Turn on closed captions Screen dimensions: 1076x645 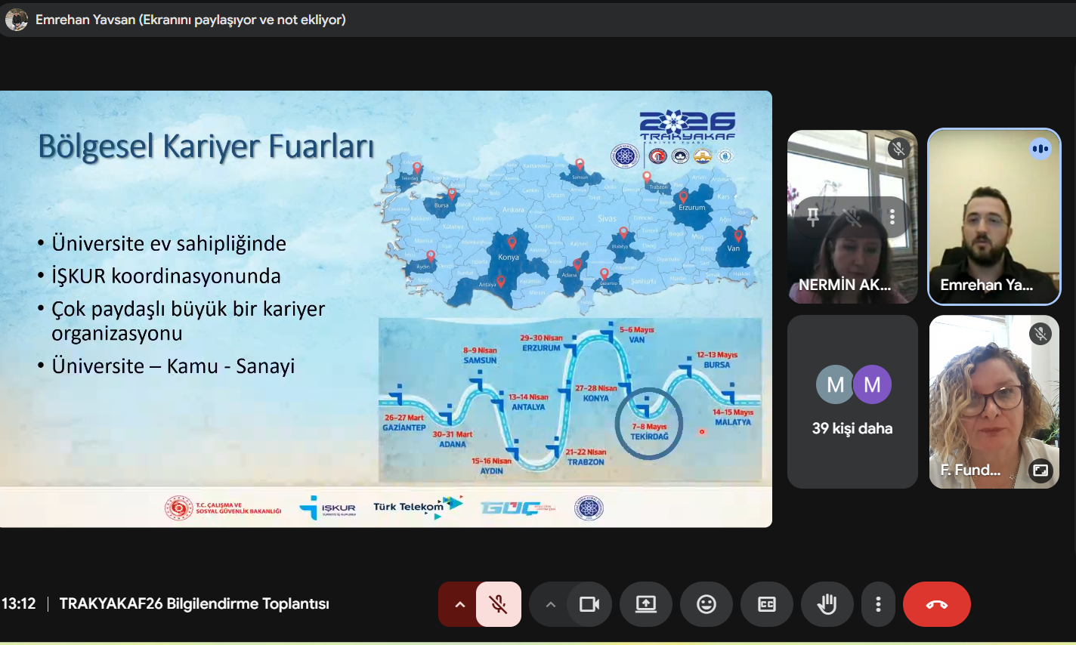(x=767, y=604)
